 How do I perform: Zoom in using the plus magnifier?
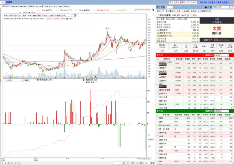click(x=128, y=163)
